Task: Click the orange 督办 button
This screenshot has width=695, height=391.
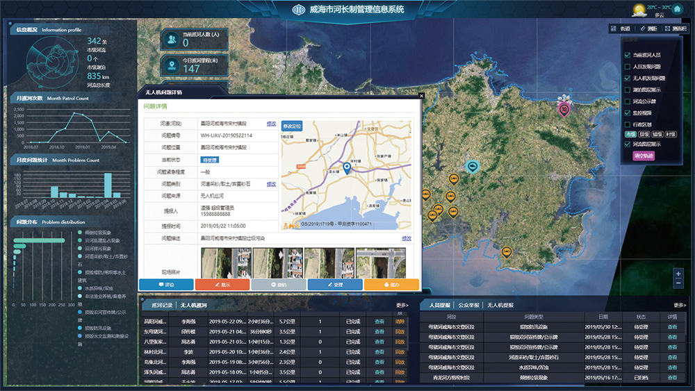Action: point(391,285)
